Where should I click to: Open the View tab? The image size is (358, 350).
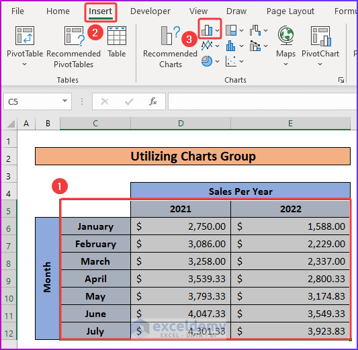(x=198, y=11)
